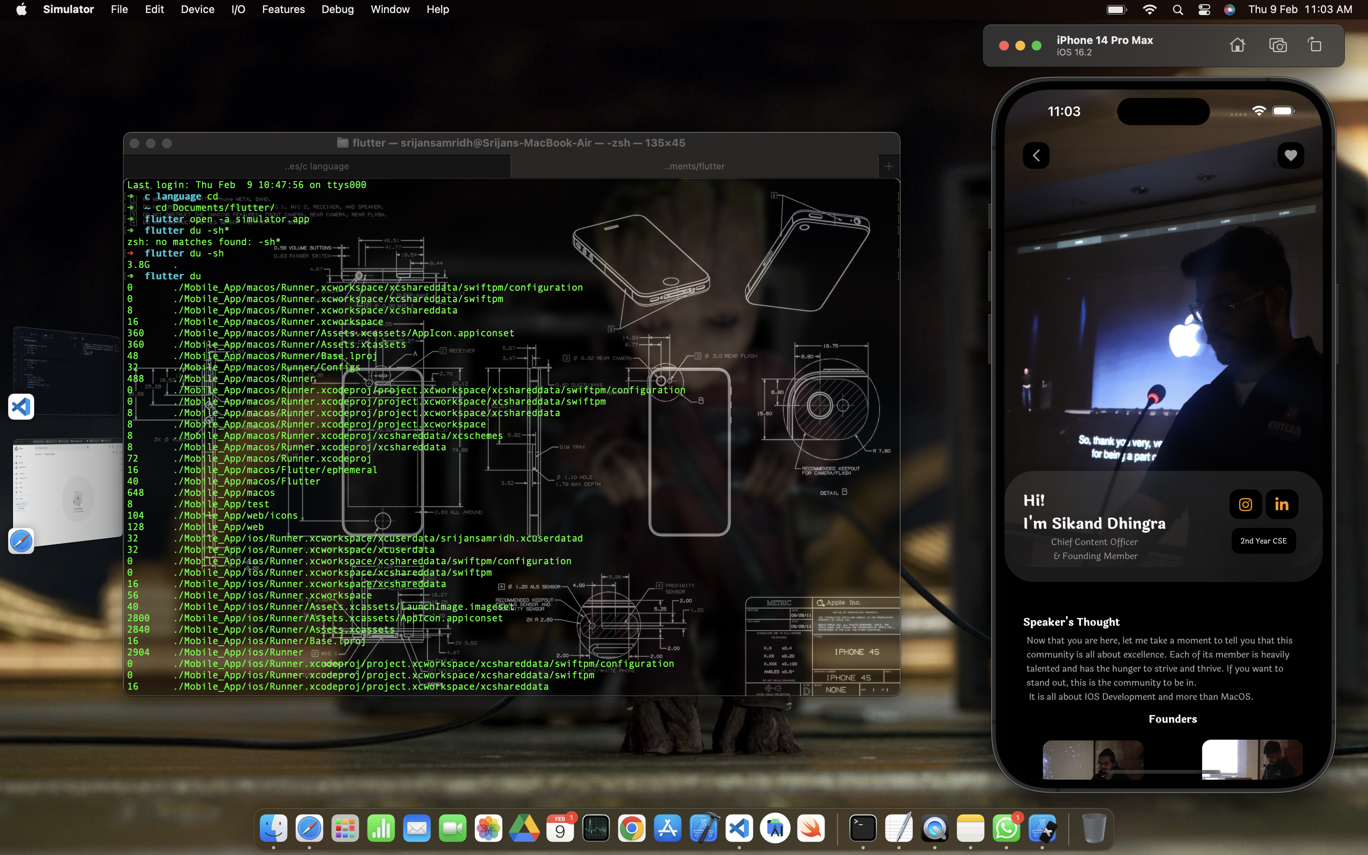Add a new terminal tab with plus
Viewport: 1368px width, 855px height.
[x=889, y=166]
